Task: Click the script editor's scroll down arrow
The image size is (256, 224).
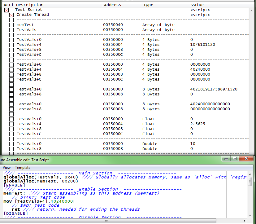Action: point(250,215)
